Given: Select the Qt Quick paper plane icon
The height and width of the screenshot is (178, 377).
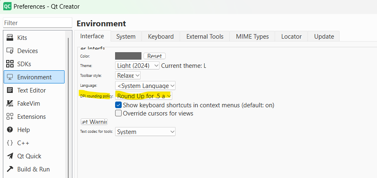Looking at the screenshot, I should coord(10,156).
